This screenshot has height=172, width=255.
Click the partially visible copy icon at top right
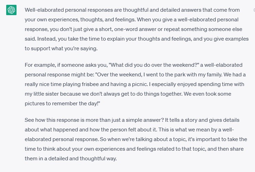(254, 10)
